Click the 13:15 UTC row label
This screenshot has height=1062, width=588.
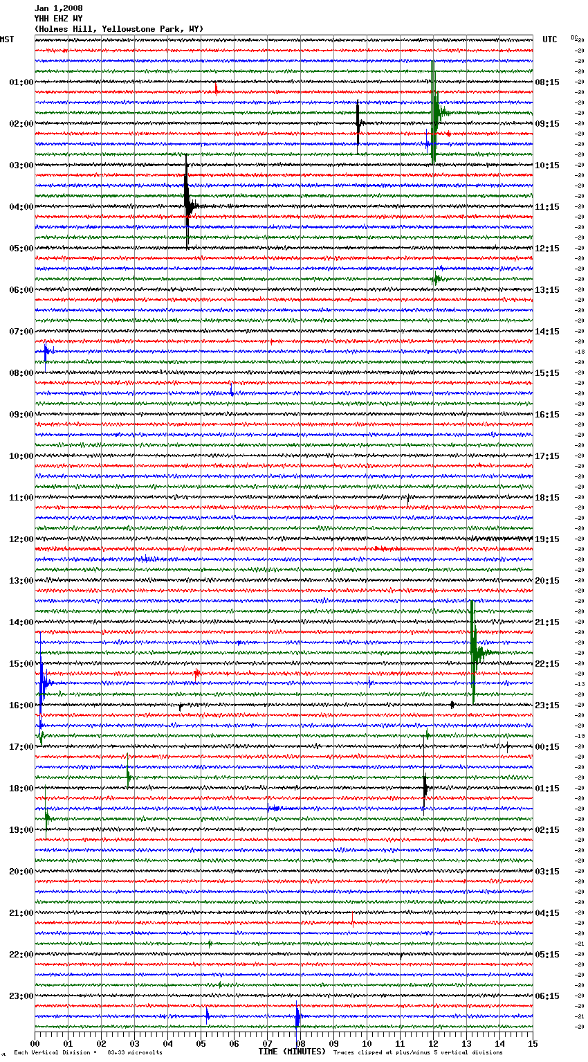[547, 290]
